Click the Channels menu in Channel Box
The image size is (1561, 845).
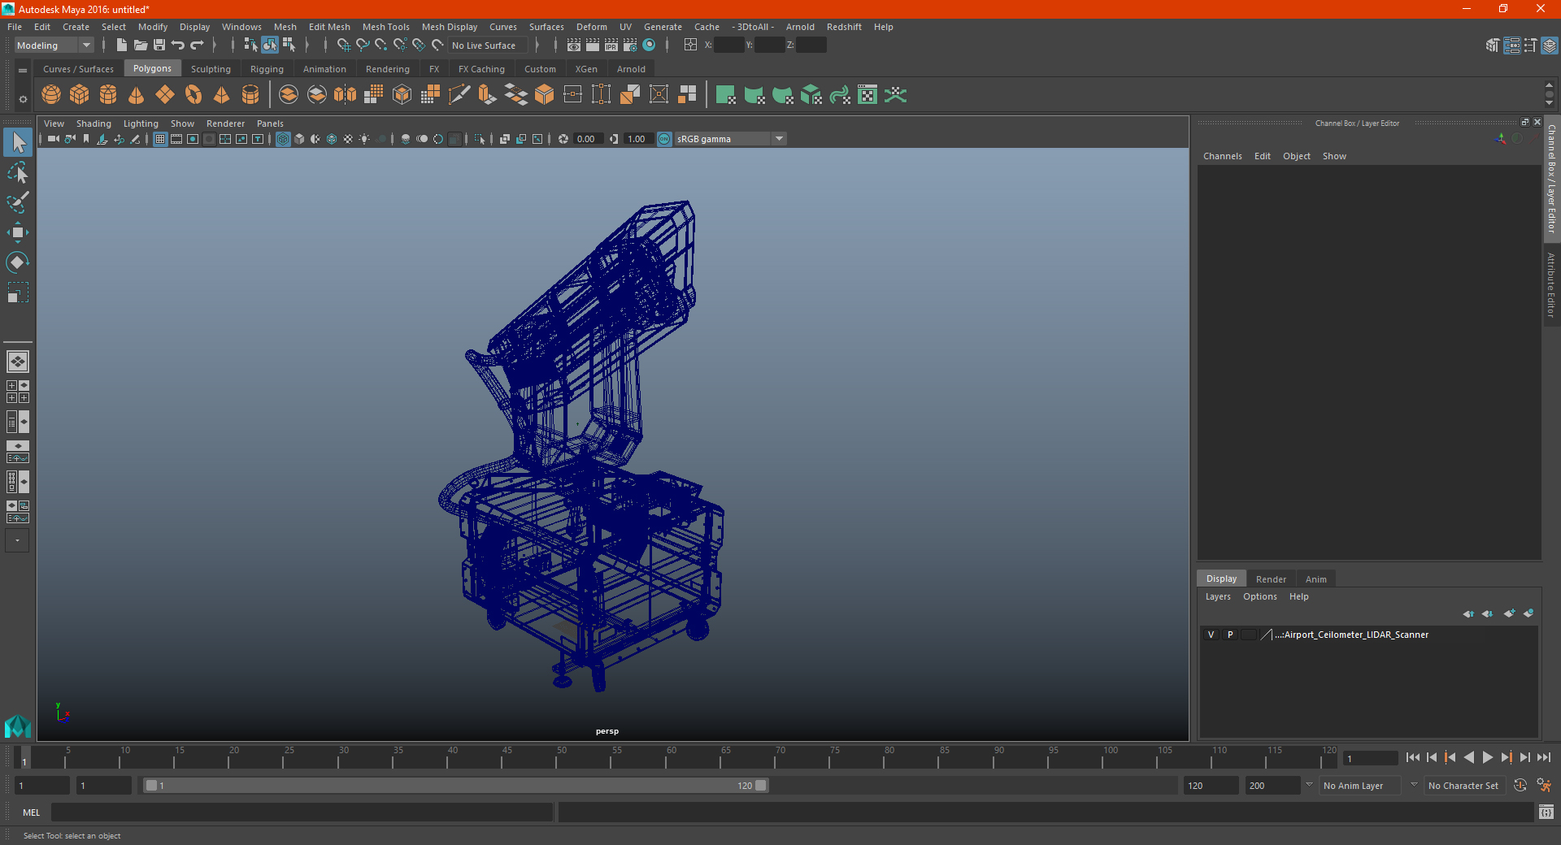(1222, 156)
